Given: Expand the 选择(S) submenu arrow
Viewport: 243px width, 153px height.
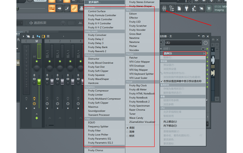Looking at the screenshot, I should pyautogui.click(x=204, y=53).
